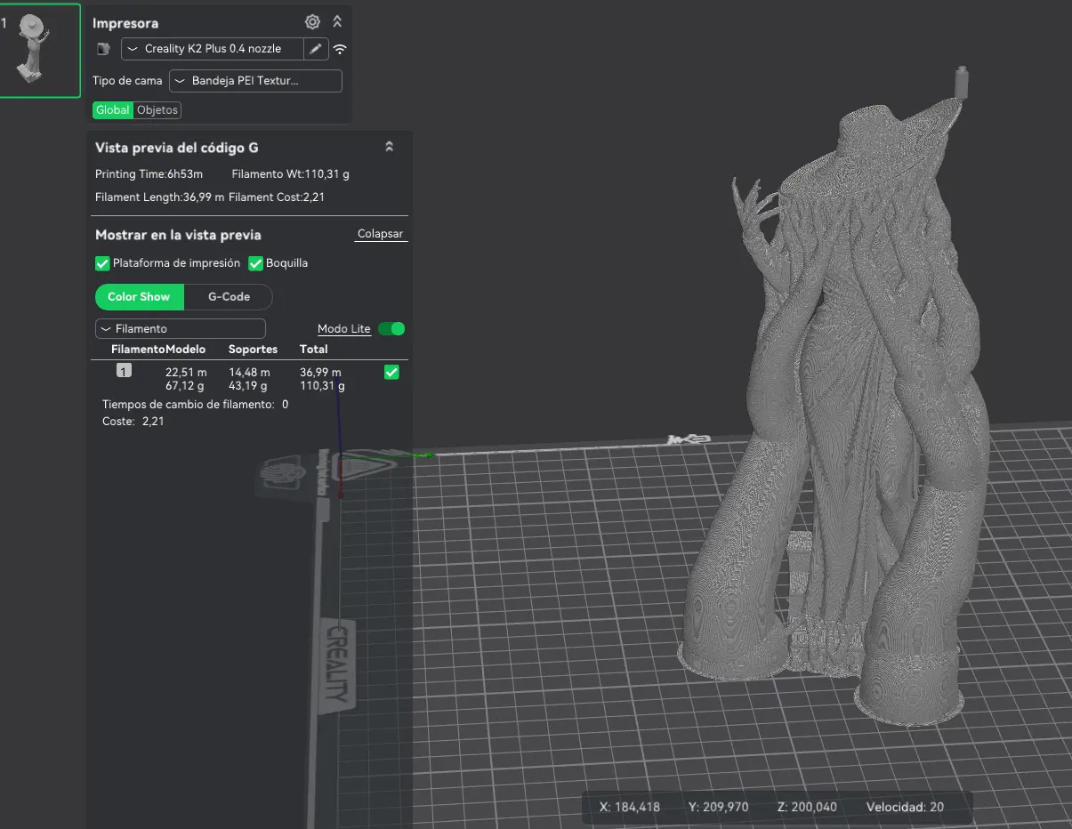Collapse the Vista previa del código G panel
Viewport: 1072px width, 829px height.
click(389, 147)
